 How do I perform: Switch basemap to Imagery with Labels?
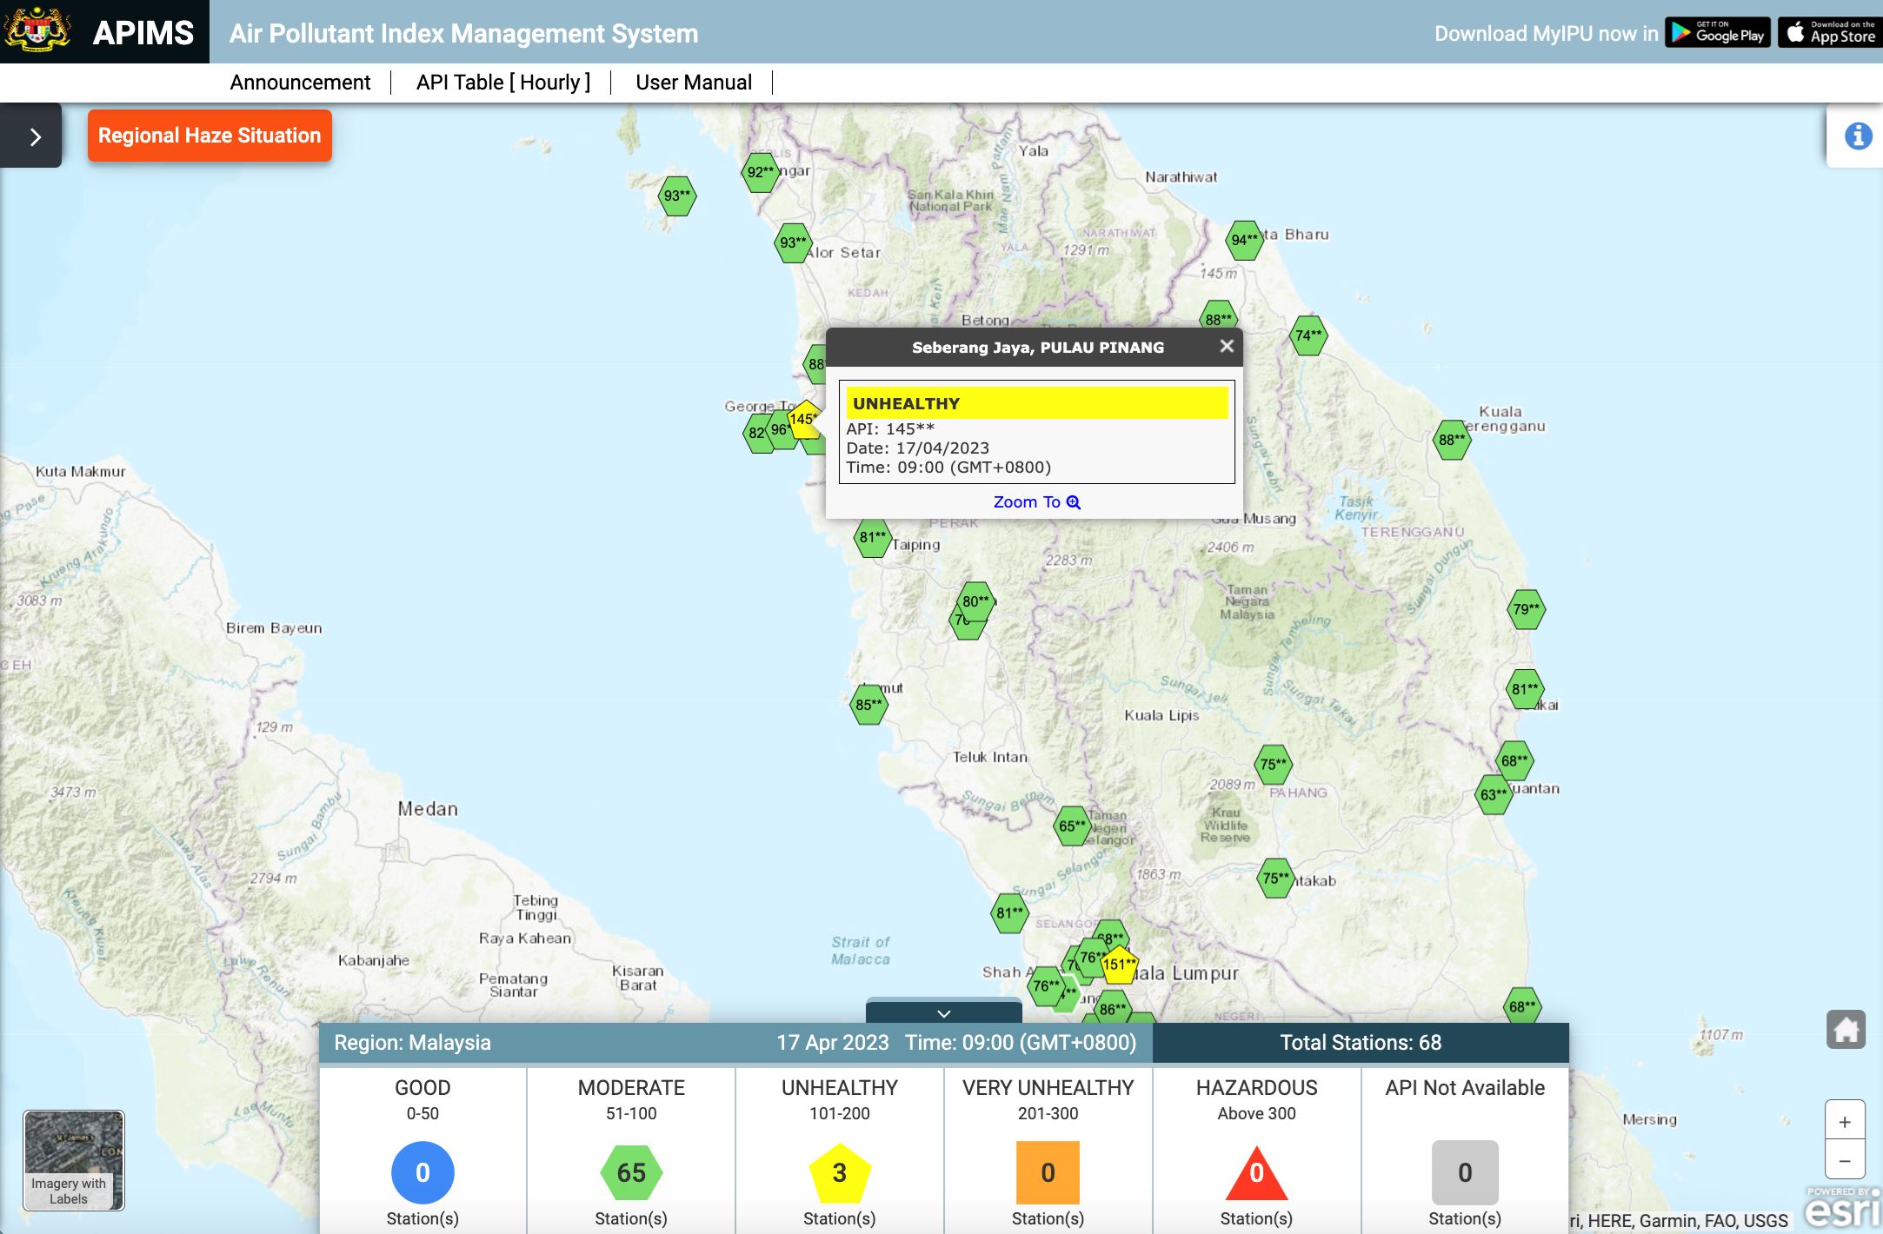tap(74, 1160)
